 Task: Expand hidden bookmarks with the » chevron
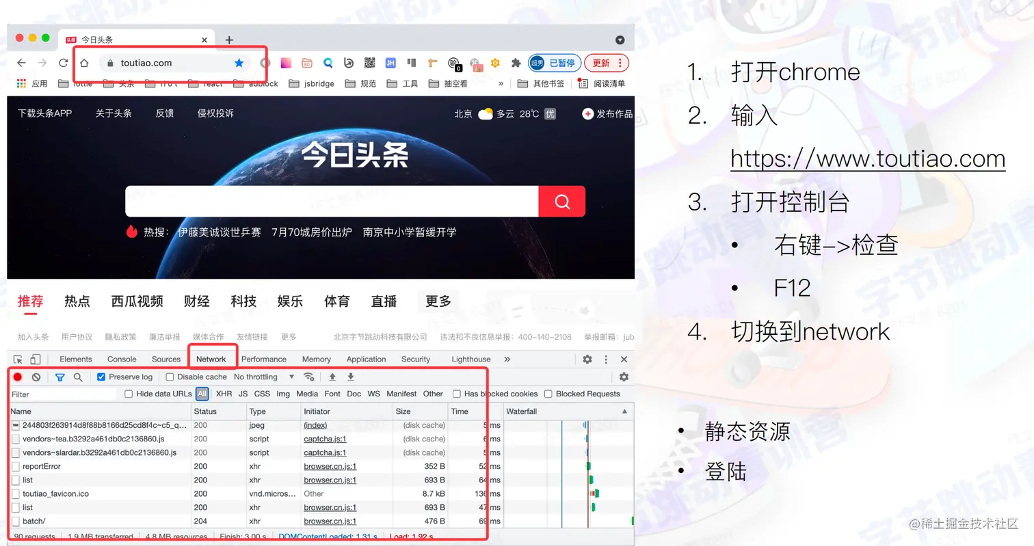pyautogui.click(x=501, y=83)
